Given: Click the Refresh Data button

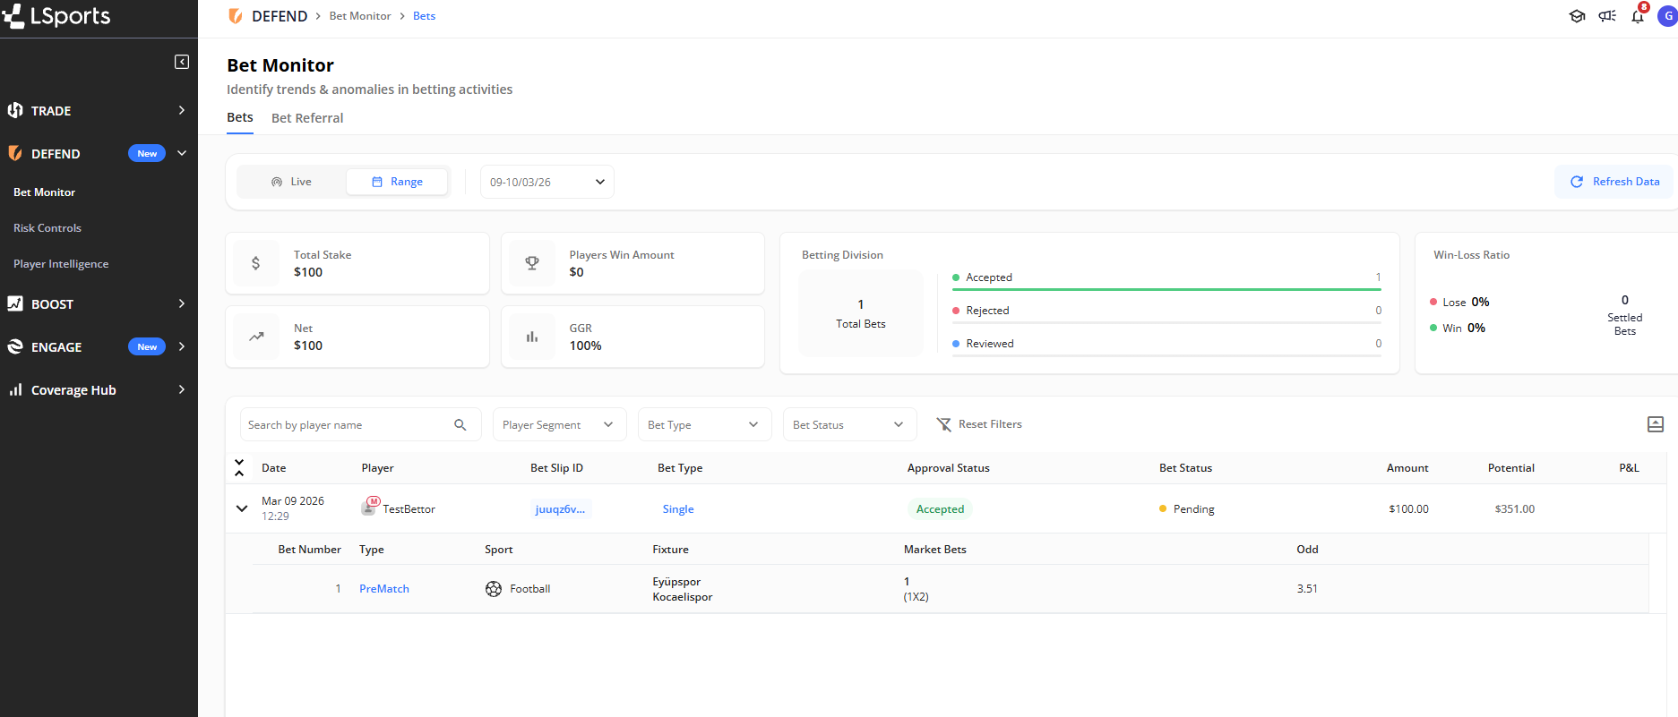Looking at the screenshot, I should 1614,182.
